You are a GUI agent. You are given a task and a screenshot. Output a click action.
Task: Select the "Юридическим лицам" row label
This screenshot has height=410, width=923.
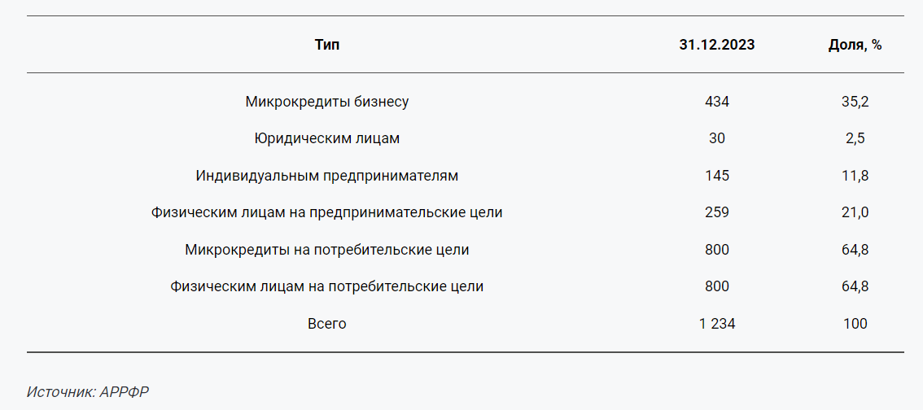pos(326,139)
